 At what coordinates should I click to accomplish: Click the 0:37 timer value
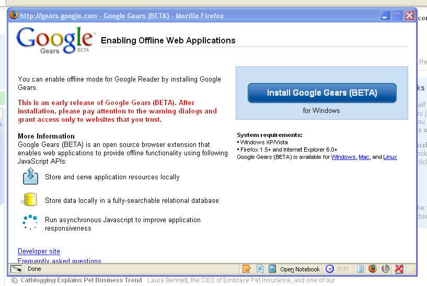[343, 269]
